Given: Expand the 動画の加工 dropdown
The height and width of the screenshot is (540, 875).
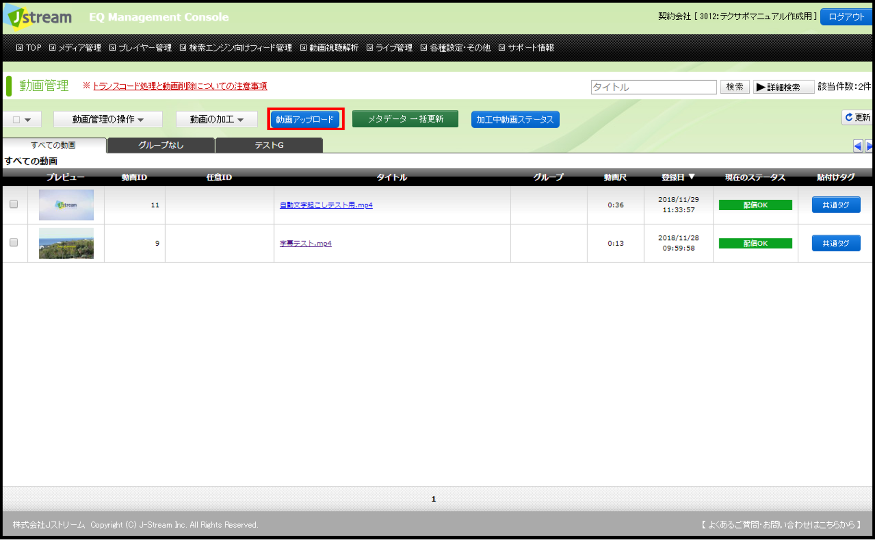Looking at the screenshot, I should [x=216, y=120].
